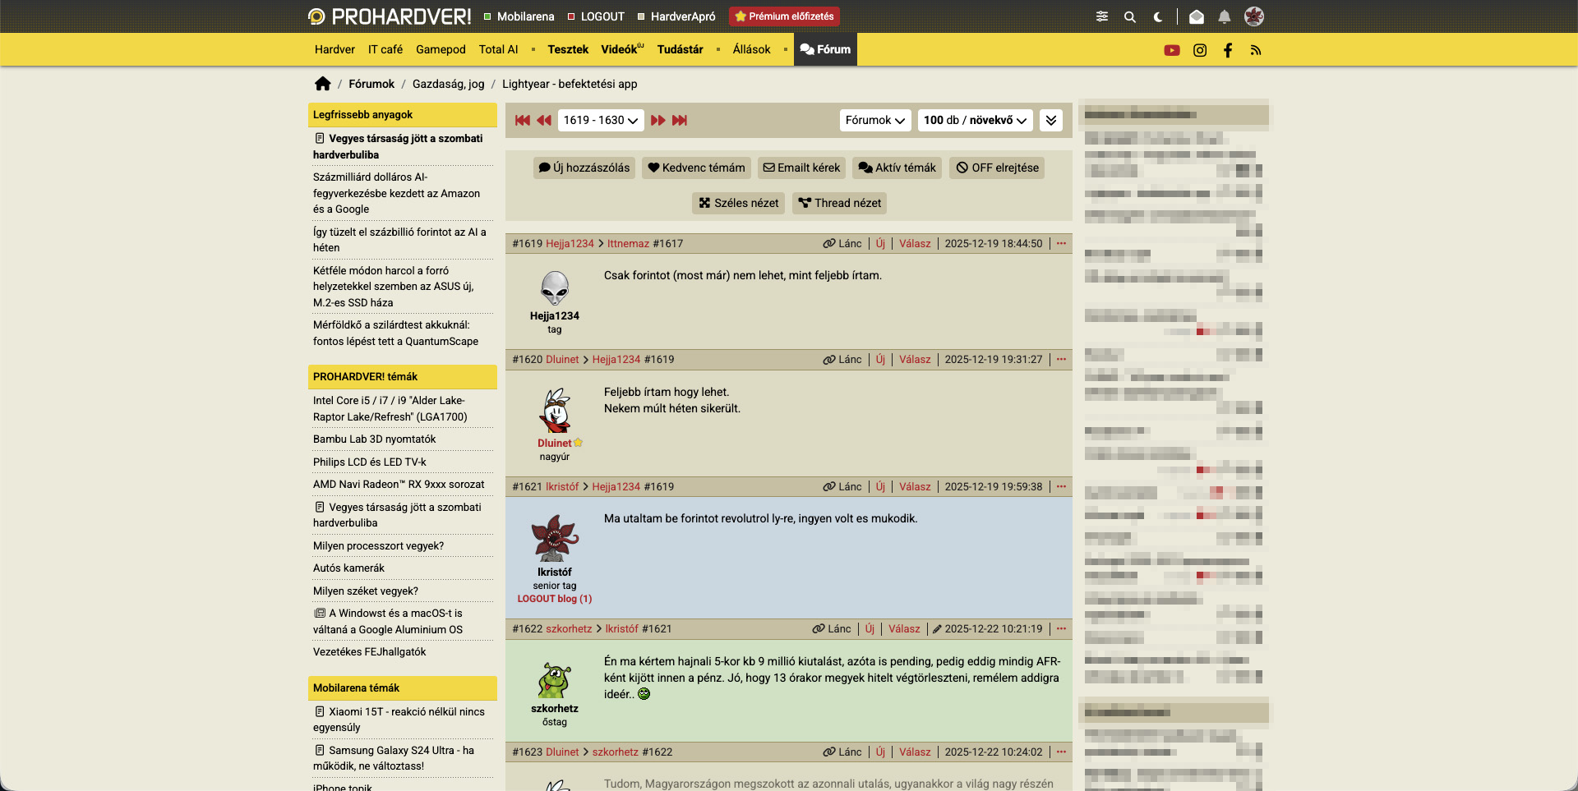The width and height of the screenshot is (1578, 791).
Task: Open Ittnemaz link in post #1619 header
Action: tap(628, 243)
